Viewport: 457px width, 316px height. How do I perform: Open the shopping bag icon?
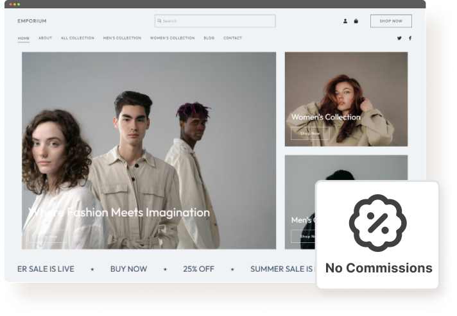pos(356,21)
